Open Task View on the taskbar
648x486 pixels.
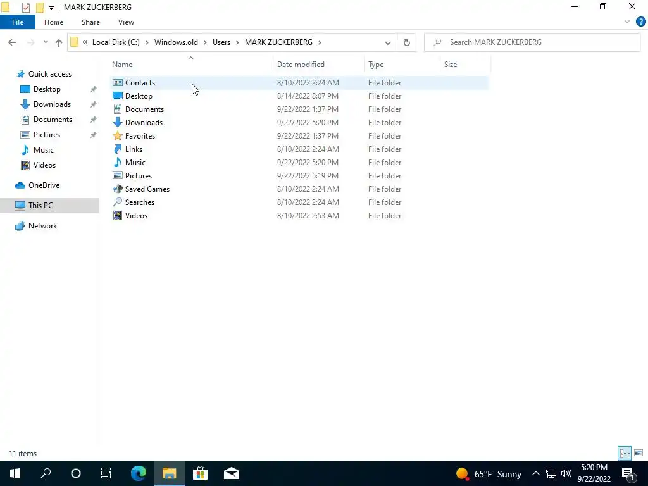pos(106,473)
